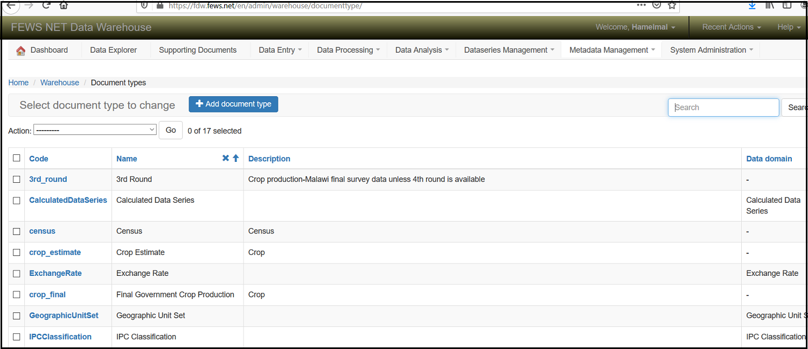This screenshot has height=349, width=808.
Task: Toggle Name sort order arrow
Action: tap(235, 158)
